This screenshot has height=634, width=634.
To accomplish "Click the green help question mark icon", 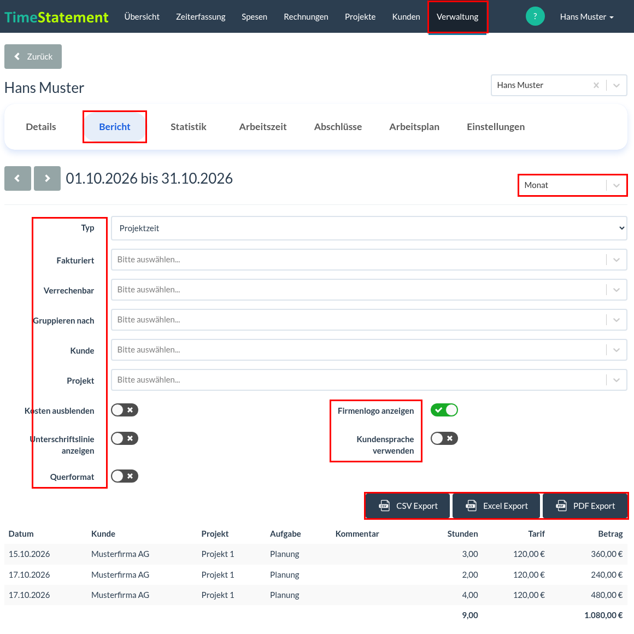I will coord(535,16).
